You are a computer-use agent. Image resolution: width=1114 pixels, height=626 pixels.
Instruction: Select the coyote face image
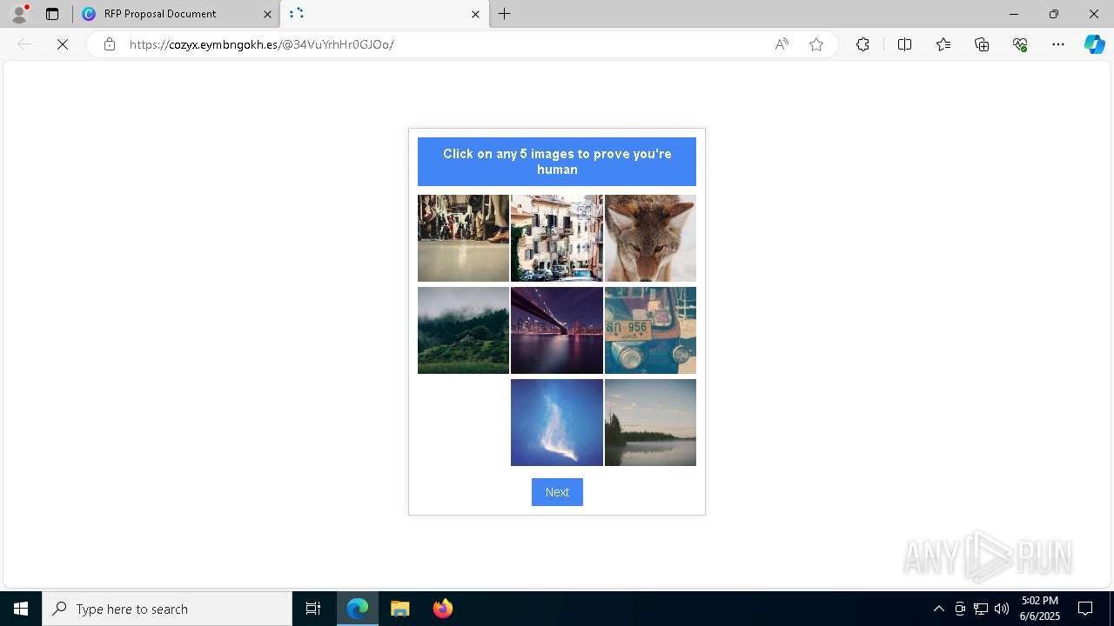[650, 238]
